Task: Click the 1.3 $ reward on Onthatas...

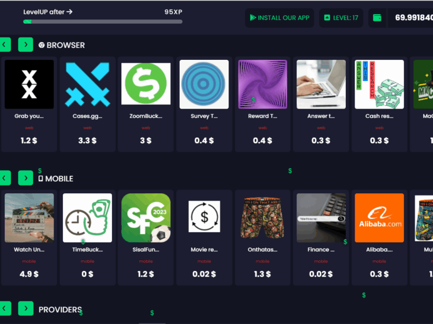Action: tap(263, 274)
